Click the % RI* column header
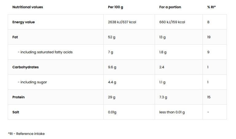This screenshot has width=236, height=139. pyautogui.click(x=211, y=7)
